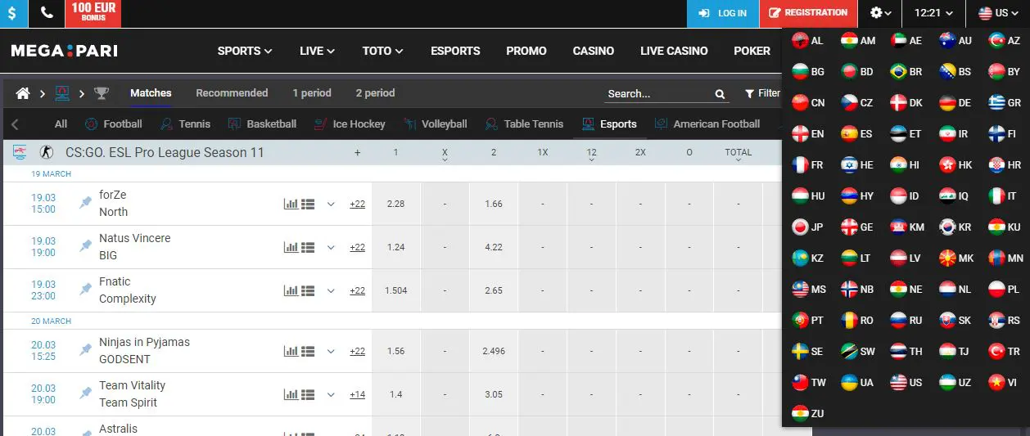Image resolution: width=1030 pixels, height=436 pixels.
Task: Select the Basketball sport filter
Action: click(262, 124)
